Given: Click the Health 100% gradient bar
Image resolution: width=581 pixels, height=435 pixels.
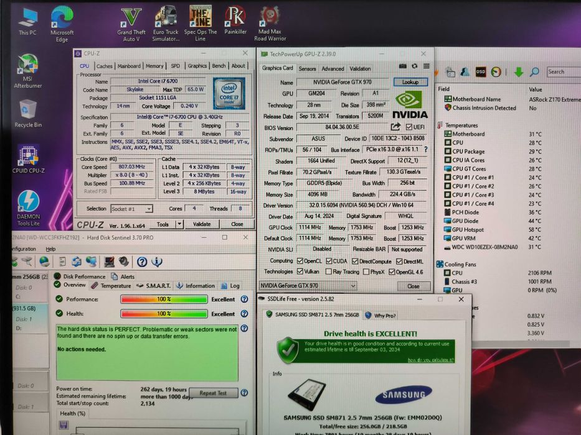Looking at the screenshot, I should (x=164, y=314).
